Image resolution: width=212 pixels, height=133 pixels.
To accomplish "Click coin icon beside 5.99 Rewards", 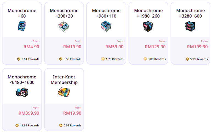I will click(187, 59).
